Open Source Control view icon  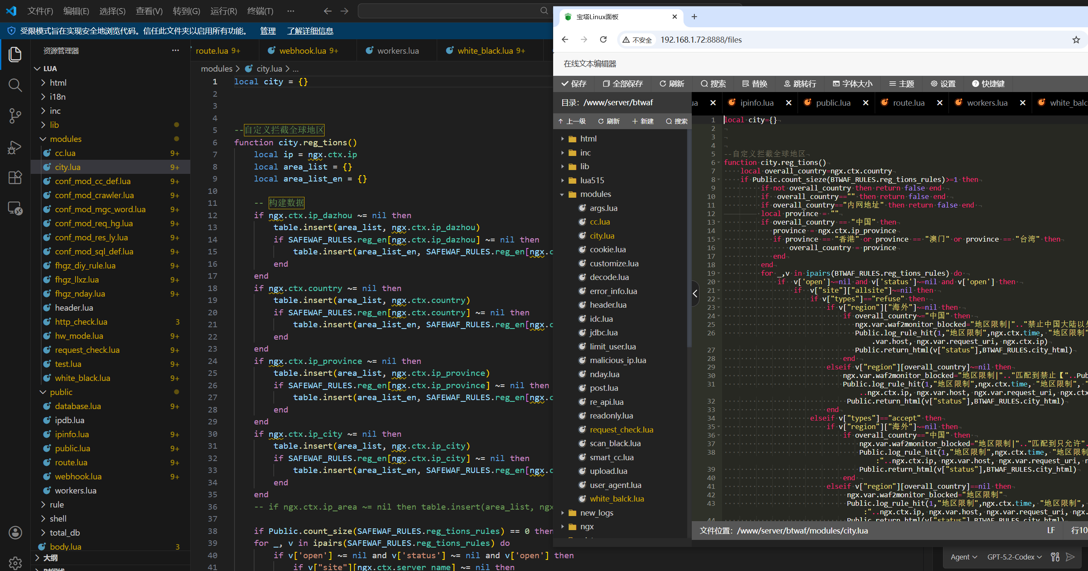pyautogui.click(x=15, y=115)
